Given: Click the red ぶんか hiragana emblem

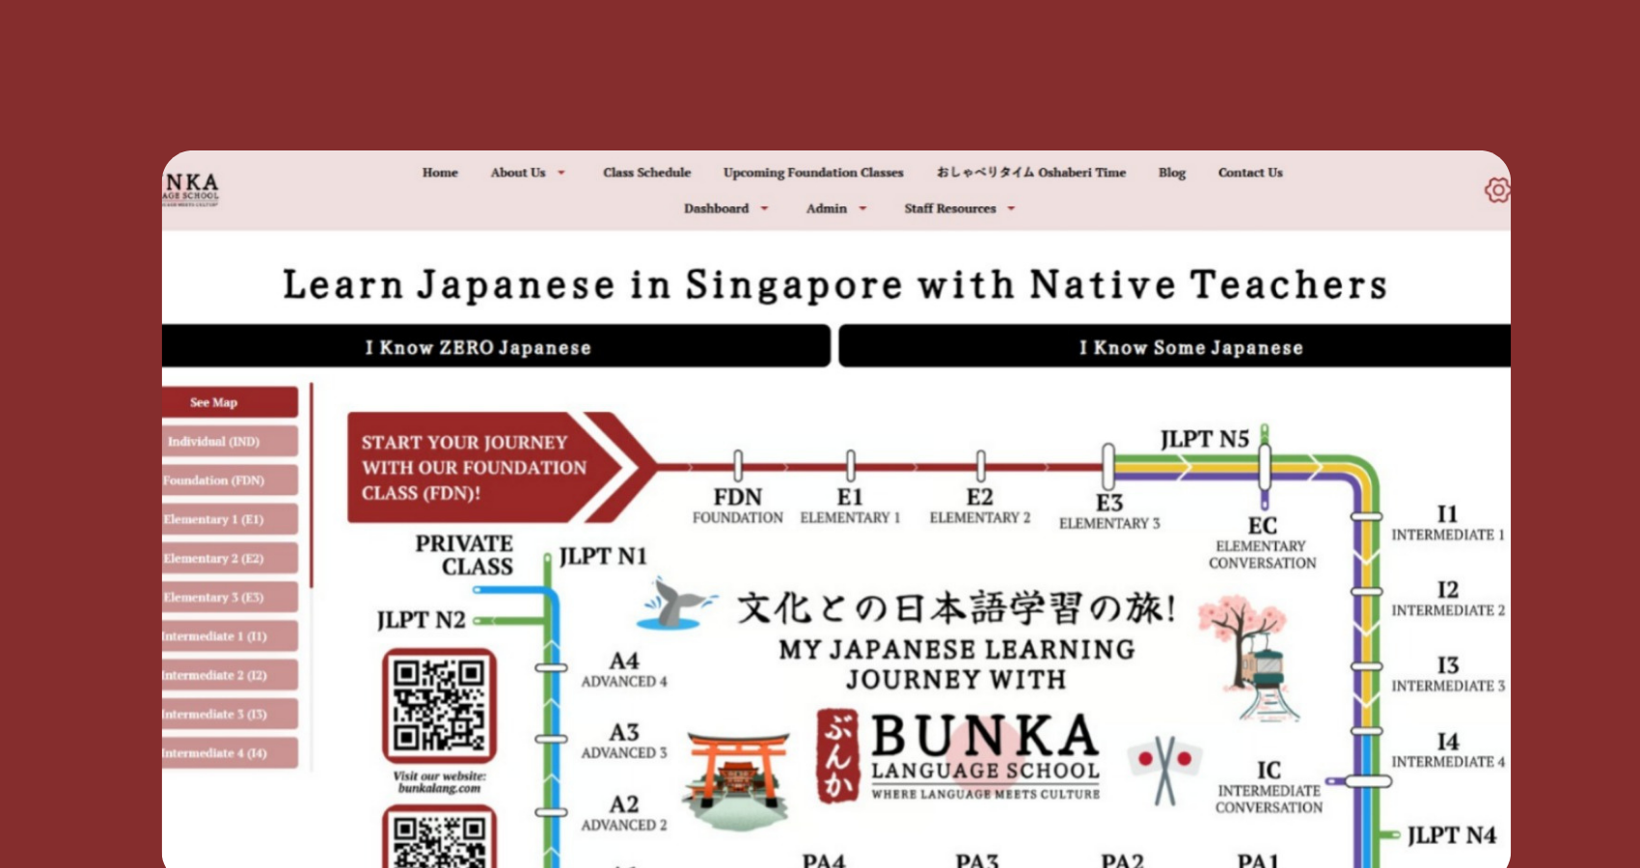Looking at the screenshot, I should (x=837, y=757).
